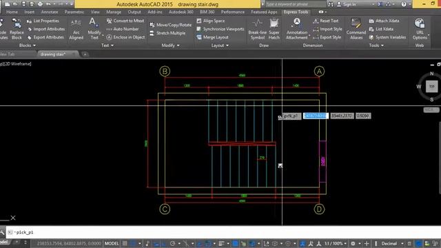Toggle polar tracking in status bar
The width and height of the screenshot is (441, 248).
(x=172, y=243)
